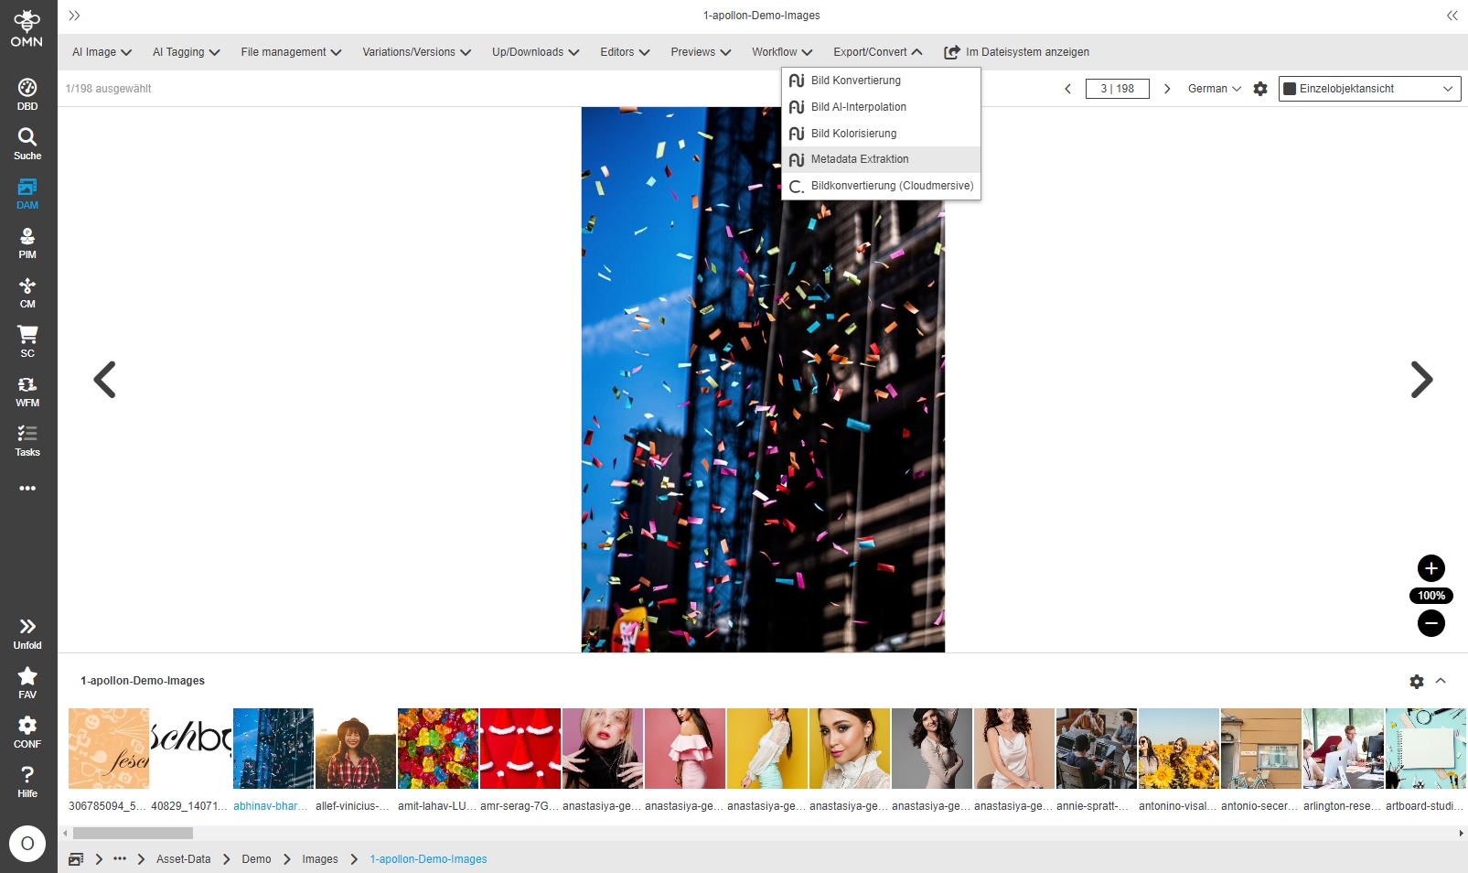Open the SC shopping cart module
This screenshot has height=873, width=1468.
pyautogui.click(x=27, y=341)
